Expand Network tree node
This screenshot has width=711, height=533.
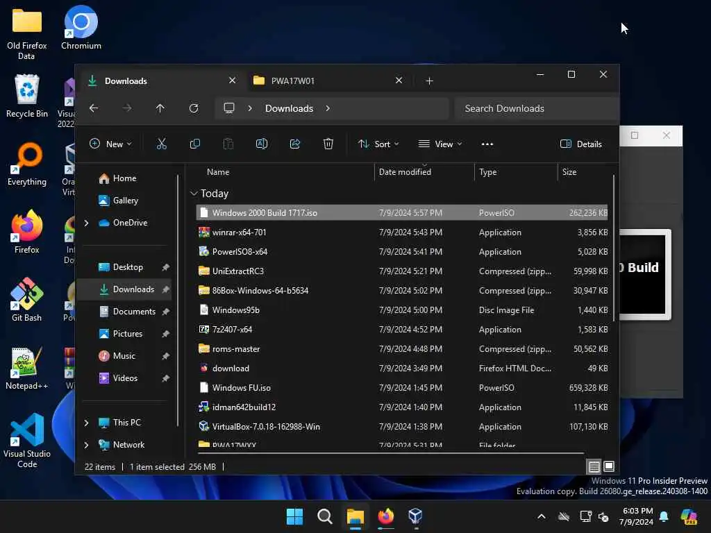click(x=86, y=445)
